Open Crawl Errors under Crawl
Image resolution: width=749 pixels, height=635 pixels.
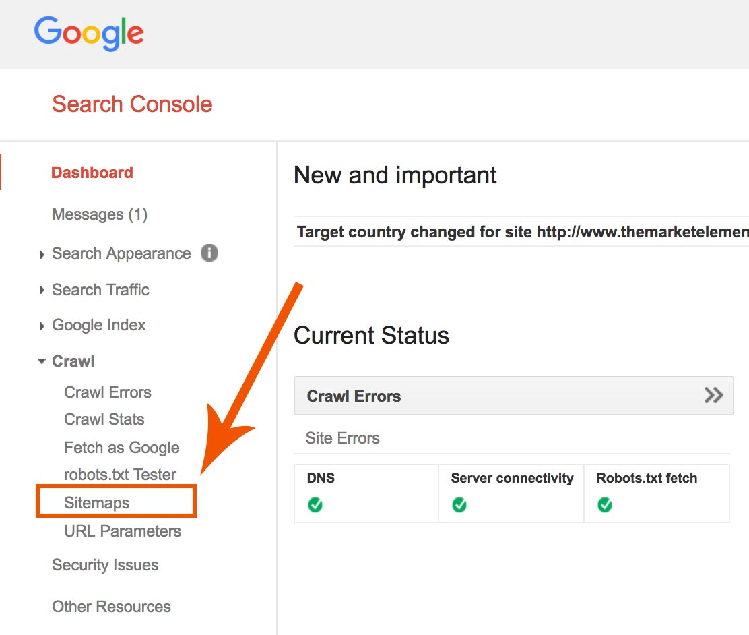(108, 392)
